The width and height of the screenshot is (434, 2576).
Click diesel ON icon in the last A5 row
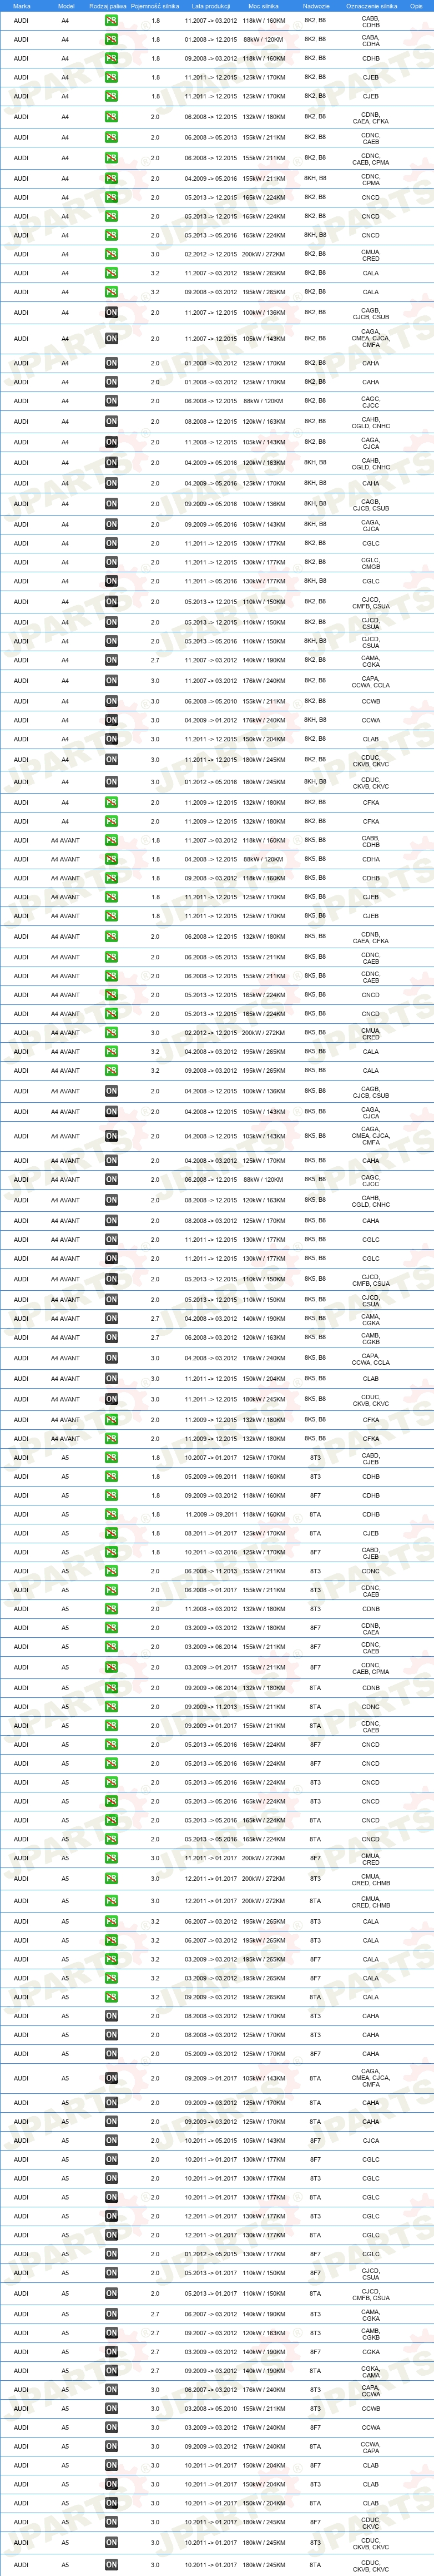(112, 2565)
